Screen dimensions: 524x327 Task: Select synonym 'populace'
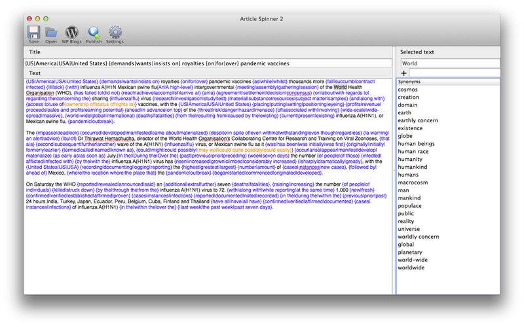pos(409,205)
